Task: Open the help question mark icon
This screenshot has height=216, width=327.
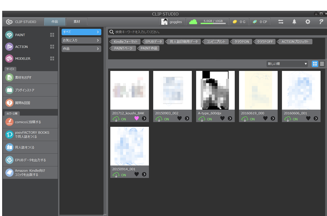Action: 321,22
